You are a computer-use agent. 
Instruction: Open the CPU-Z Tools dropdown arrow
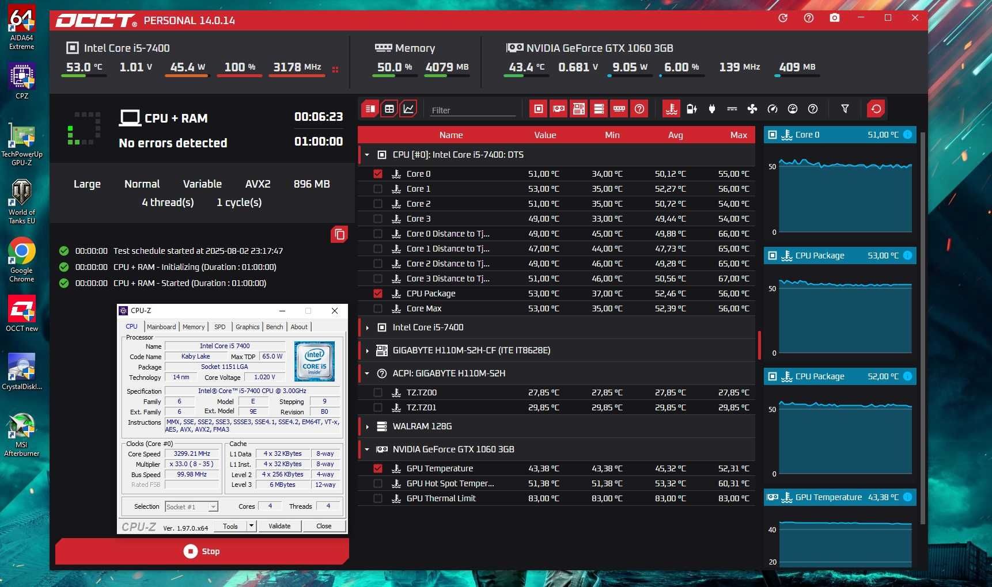[x=251, y=526]
